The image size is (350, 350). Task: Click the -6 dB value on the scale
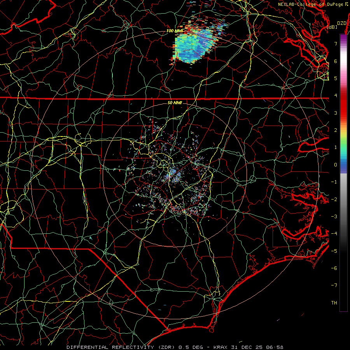(334, 268)
